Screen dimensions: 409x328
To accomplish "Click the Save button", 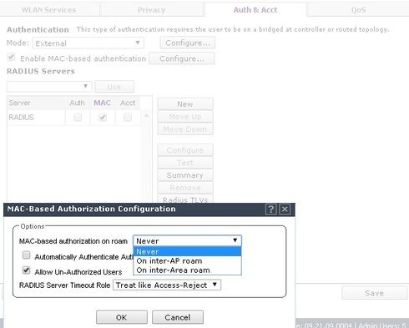I will (374, 293).
